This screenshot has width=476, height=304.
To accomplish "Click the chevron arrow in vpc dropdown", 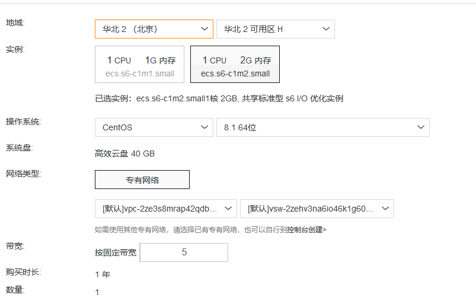I will click(228, 209).
